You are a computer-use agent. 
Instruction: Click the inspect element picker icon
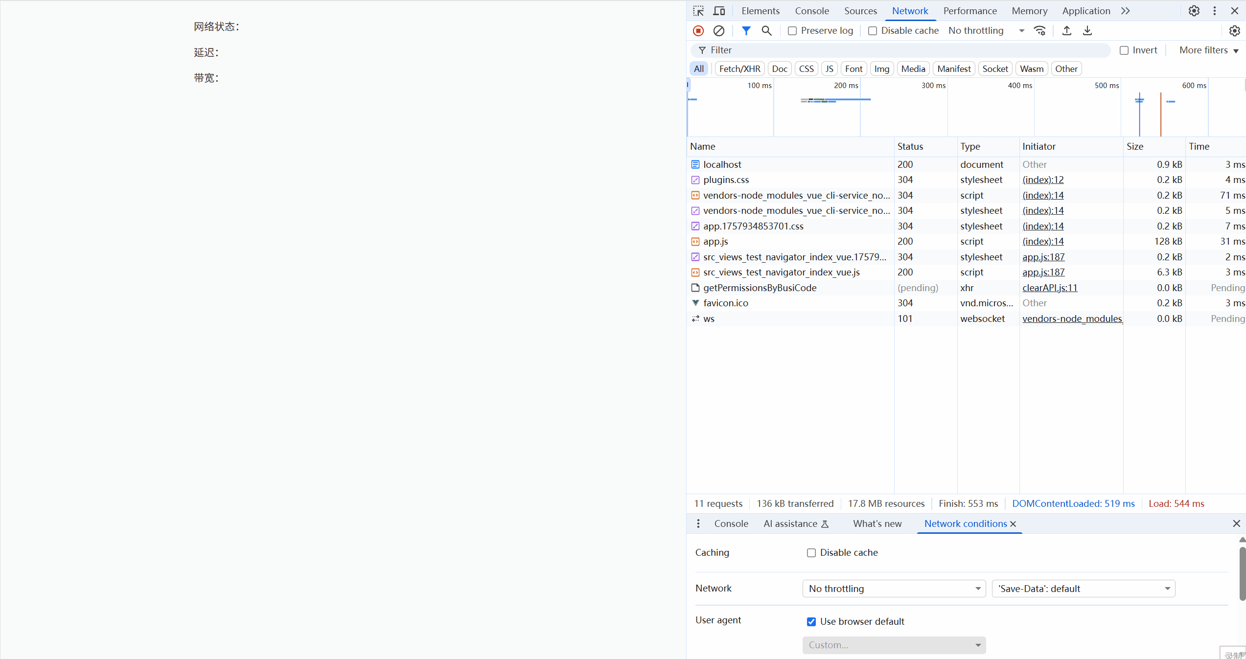[x=698, y=11]
